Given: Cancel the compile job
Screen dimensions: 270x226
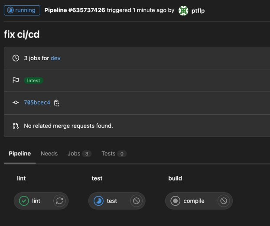Looking at the screenshot, I should click(x=223, y=201).
